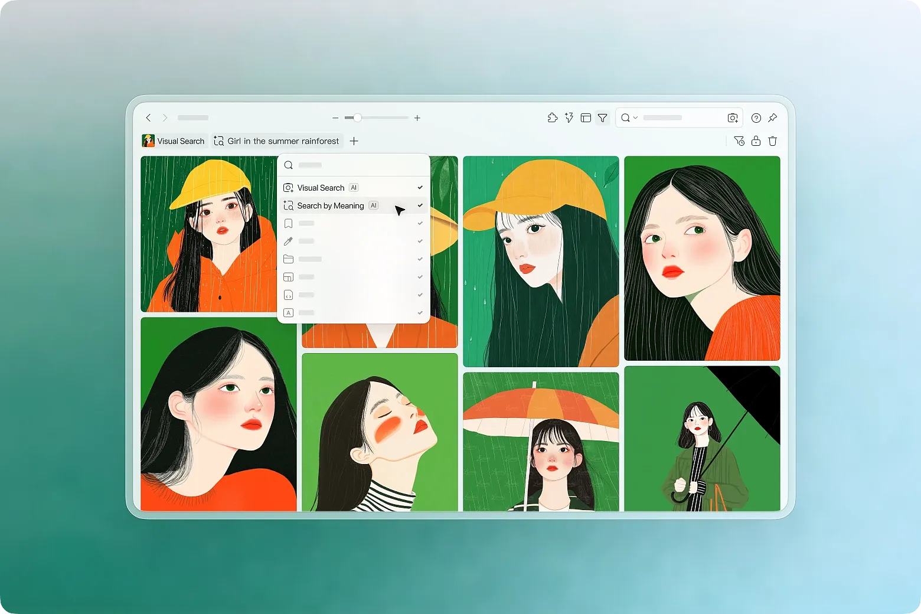
Task: Lock the collection with the padlock icon
Action: (756, 141)
